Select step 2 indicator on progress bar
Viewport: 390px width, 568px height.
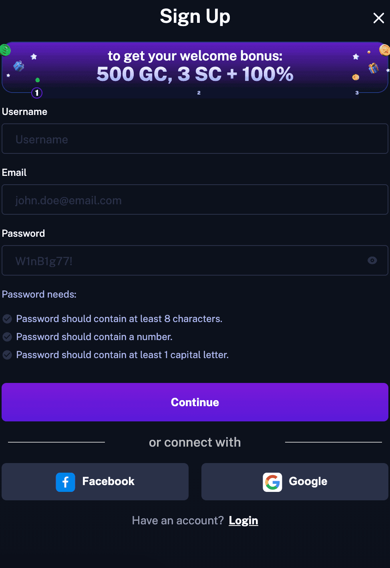coord(199,93)
